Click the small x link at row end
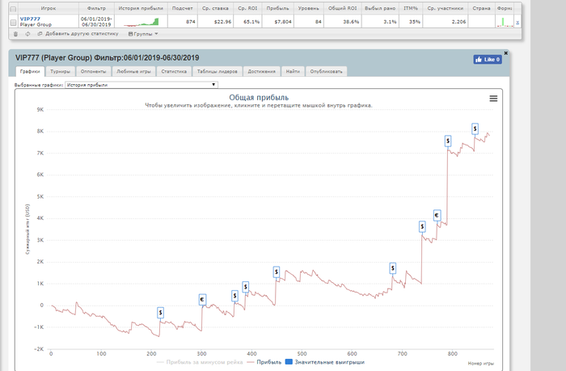The height and width of the screenshot is (371, 566). (x=517, y=23)
